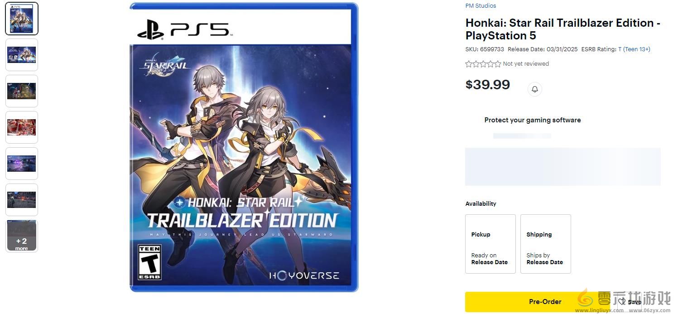Viewport: 678px width, 314px height.
Task: Click the Pre-Order button
Action: tap(545, 301)
